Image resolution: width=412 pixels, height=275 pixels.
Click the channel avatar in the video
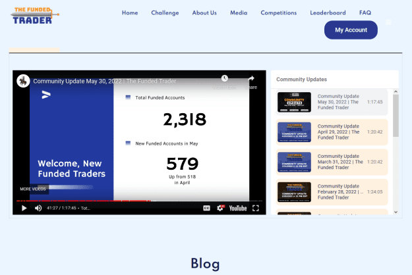23,81
